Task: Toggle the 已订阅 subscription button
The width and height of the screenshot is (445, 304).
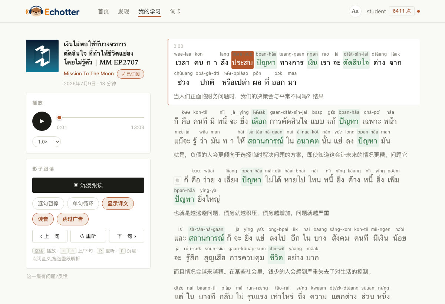Action: (x=131, y=74)
